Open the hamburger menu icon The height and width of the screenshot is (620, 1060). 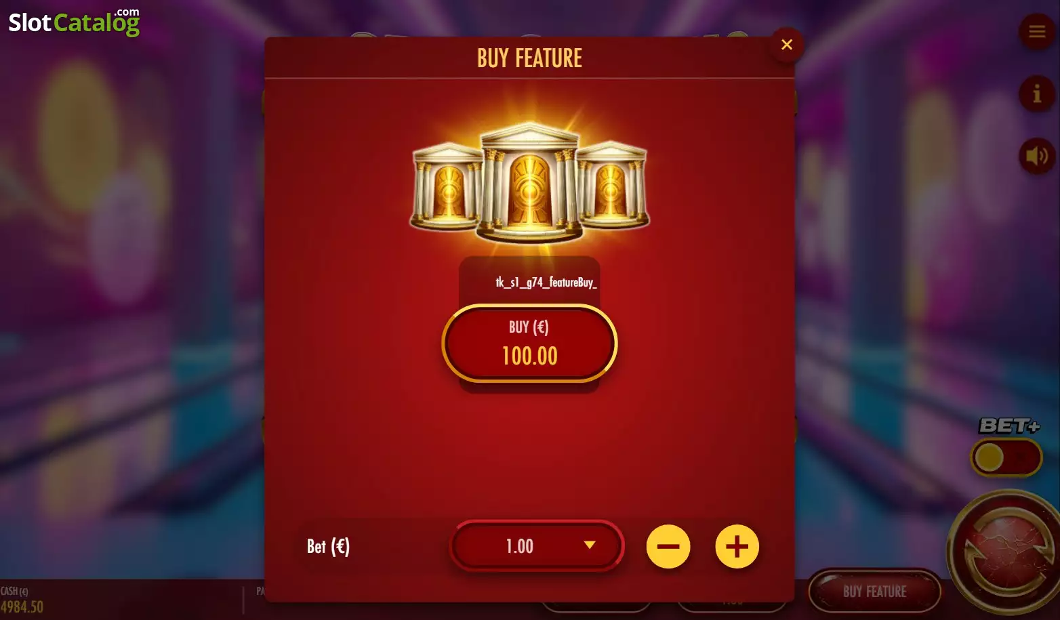tap(1036, 31)
